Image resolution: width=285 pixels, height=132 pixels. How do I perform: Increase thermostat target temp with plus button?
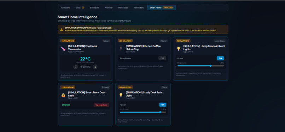point(95,67)
